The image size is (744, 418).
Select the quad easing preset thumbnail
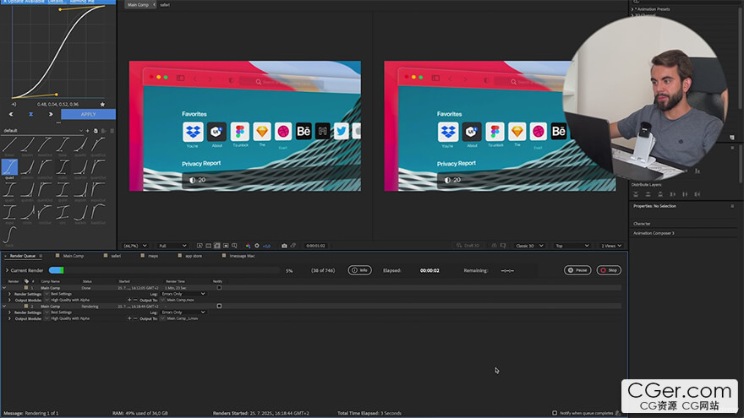click(x=9, y=166)
